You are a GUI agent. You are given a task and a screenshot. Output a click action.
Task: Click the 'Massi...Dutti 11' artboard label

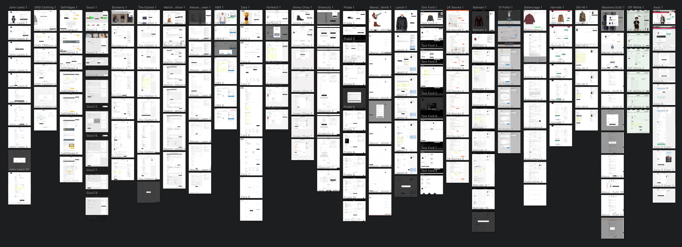pos(612,215)
